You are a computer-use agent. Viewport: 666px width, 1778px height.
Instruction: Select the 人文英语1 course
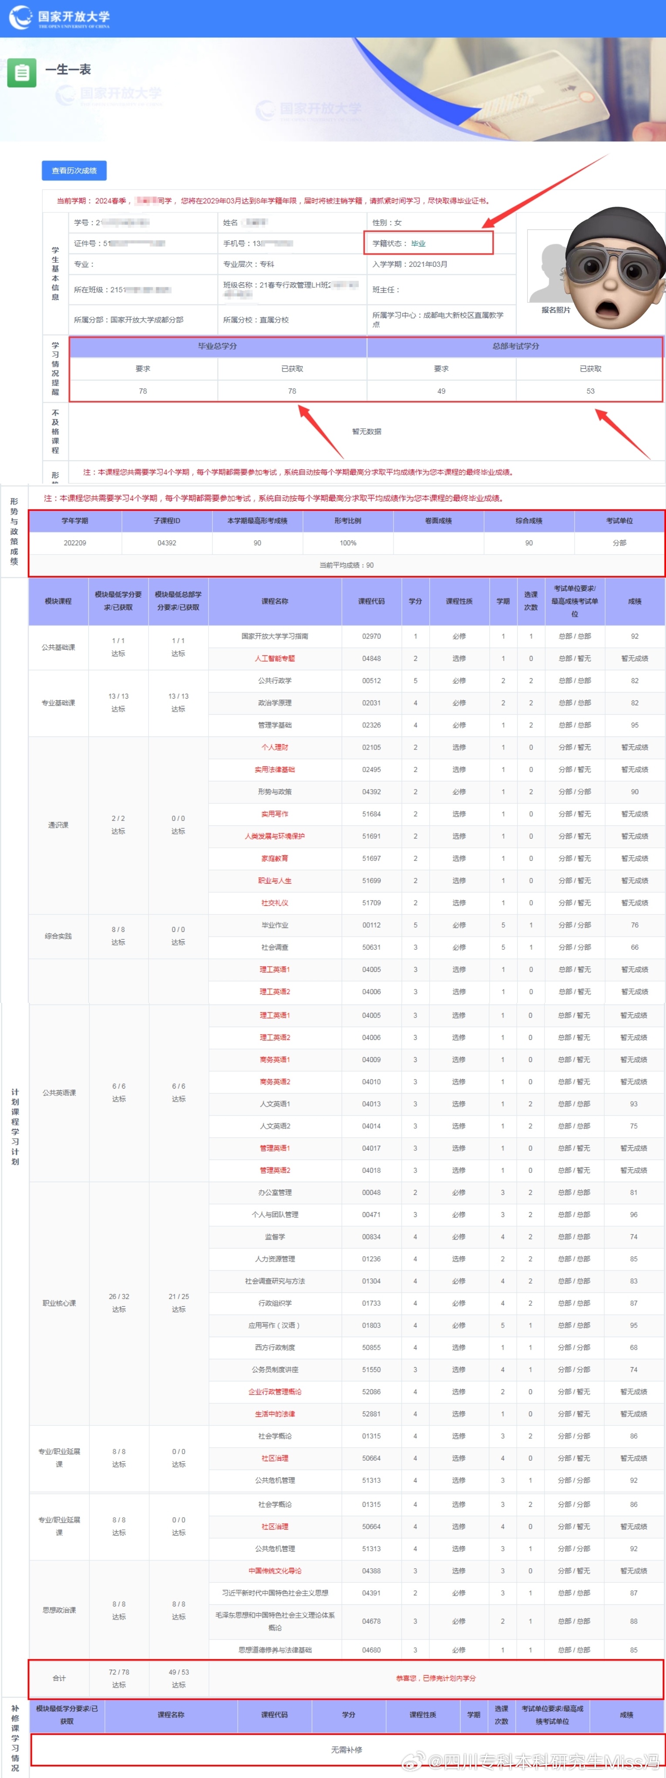pyautogui.click(x=275, y=1104)
